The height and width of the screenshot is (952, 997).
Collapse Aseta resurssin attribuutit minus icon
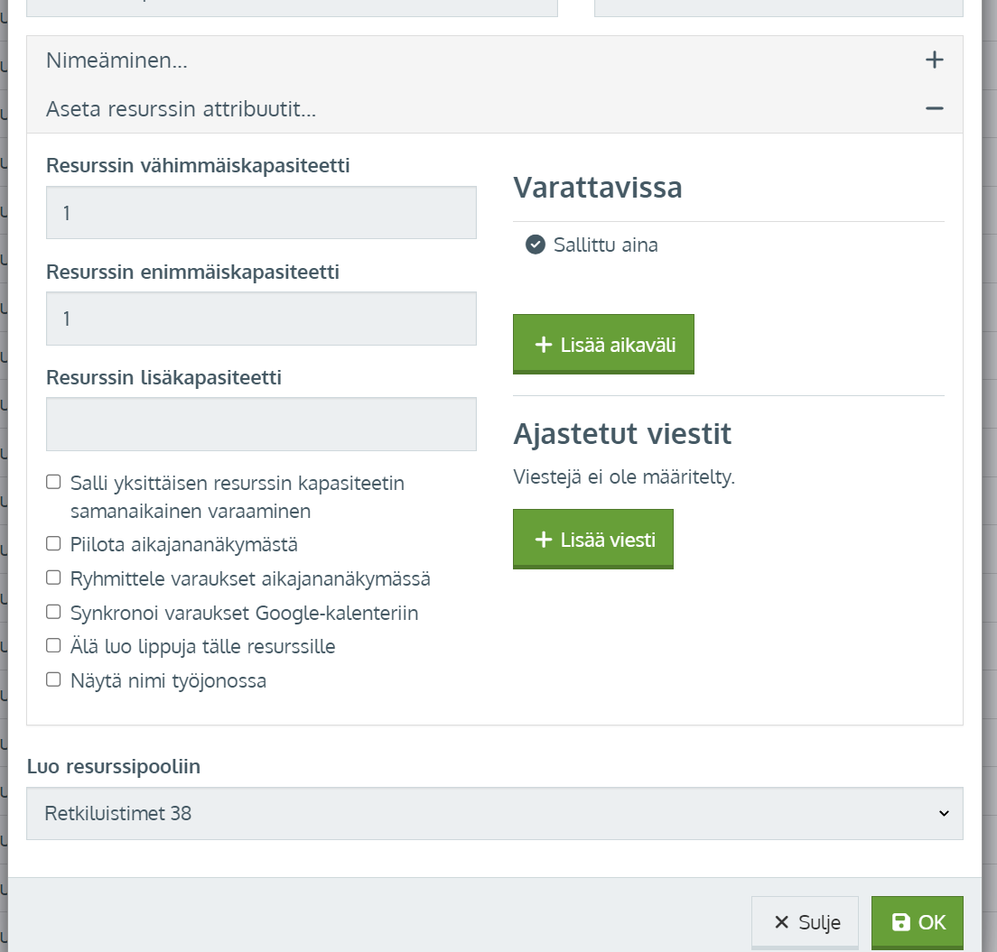[934, 109]
